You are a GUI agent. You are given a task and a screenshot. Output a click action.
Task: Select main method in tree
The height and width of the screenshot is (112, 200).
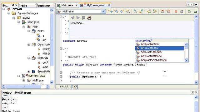click(x=45, y=67)
